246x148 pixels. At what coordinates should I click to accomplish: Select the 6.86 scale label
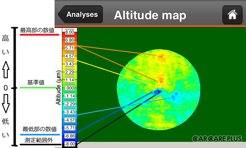70,40
